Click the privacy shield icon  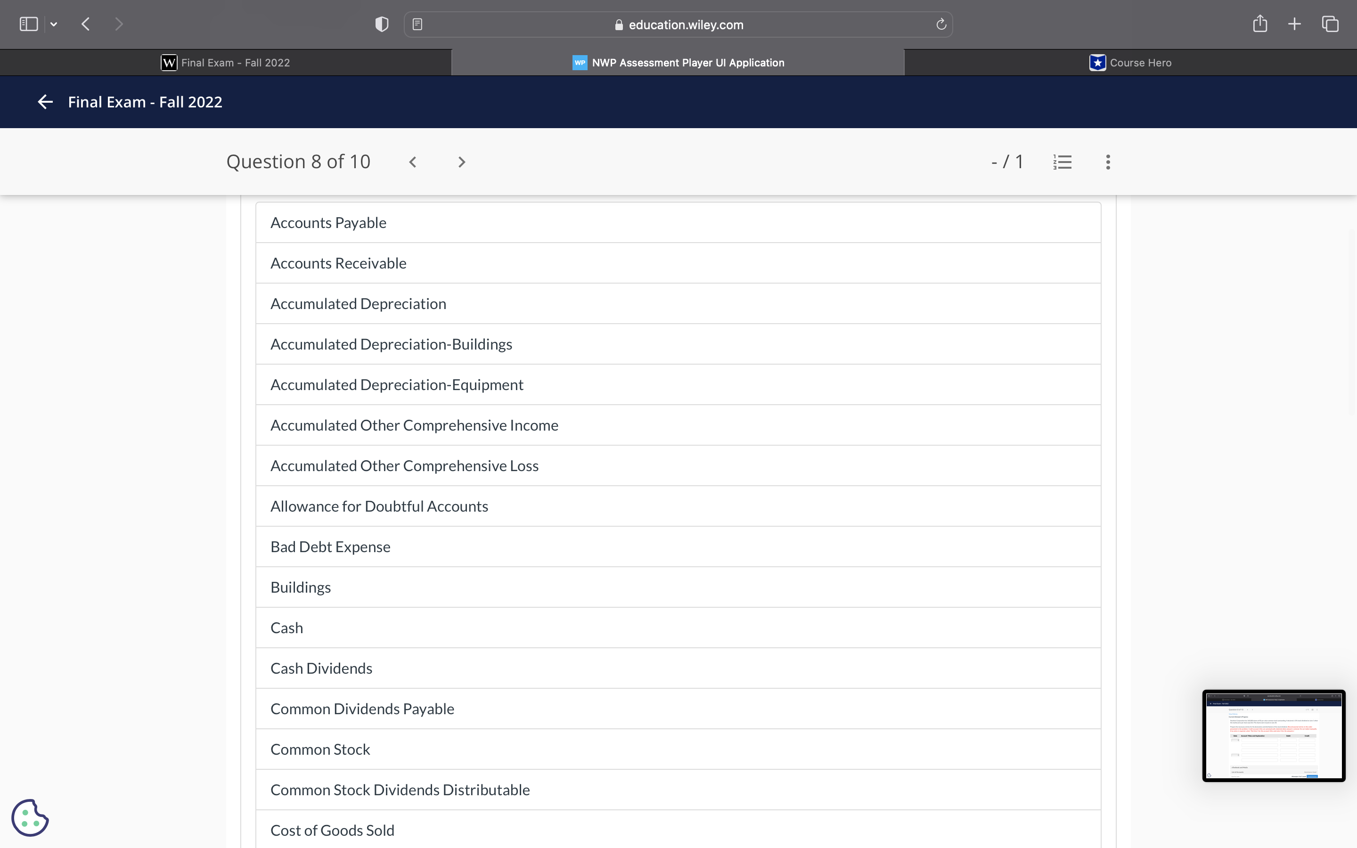coord(382,24)
